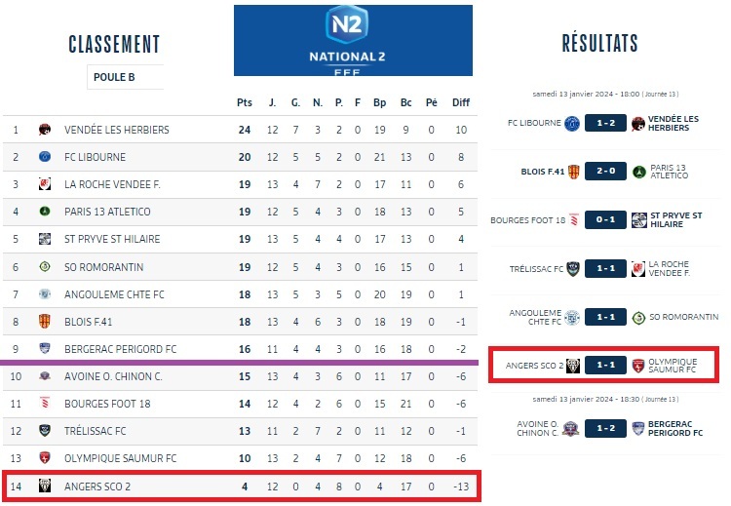Click the FC Libourne logo in standings
The image size is (731, 506).
pyautogui.click(x=45, y=157)
